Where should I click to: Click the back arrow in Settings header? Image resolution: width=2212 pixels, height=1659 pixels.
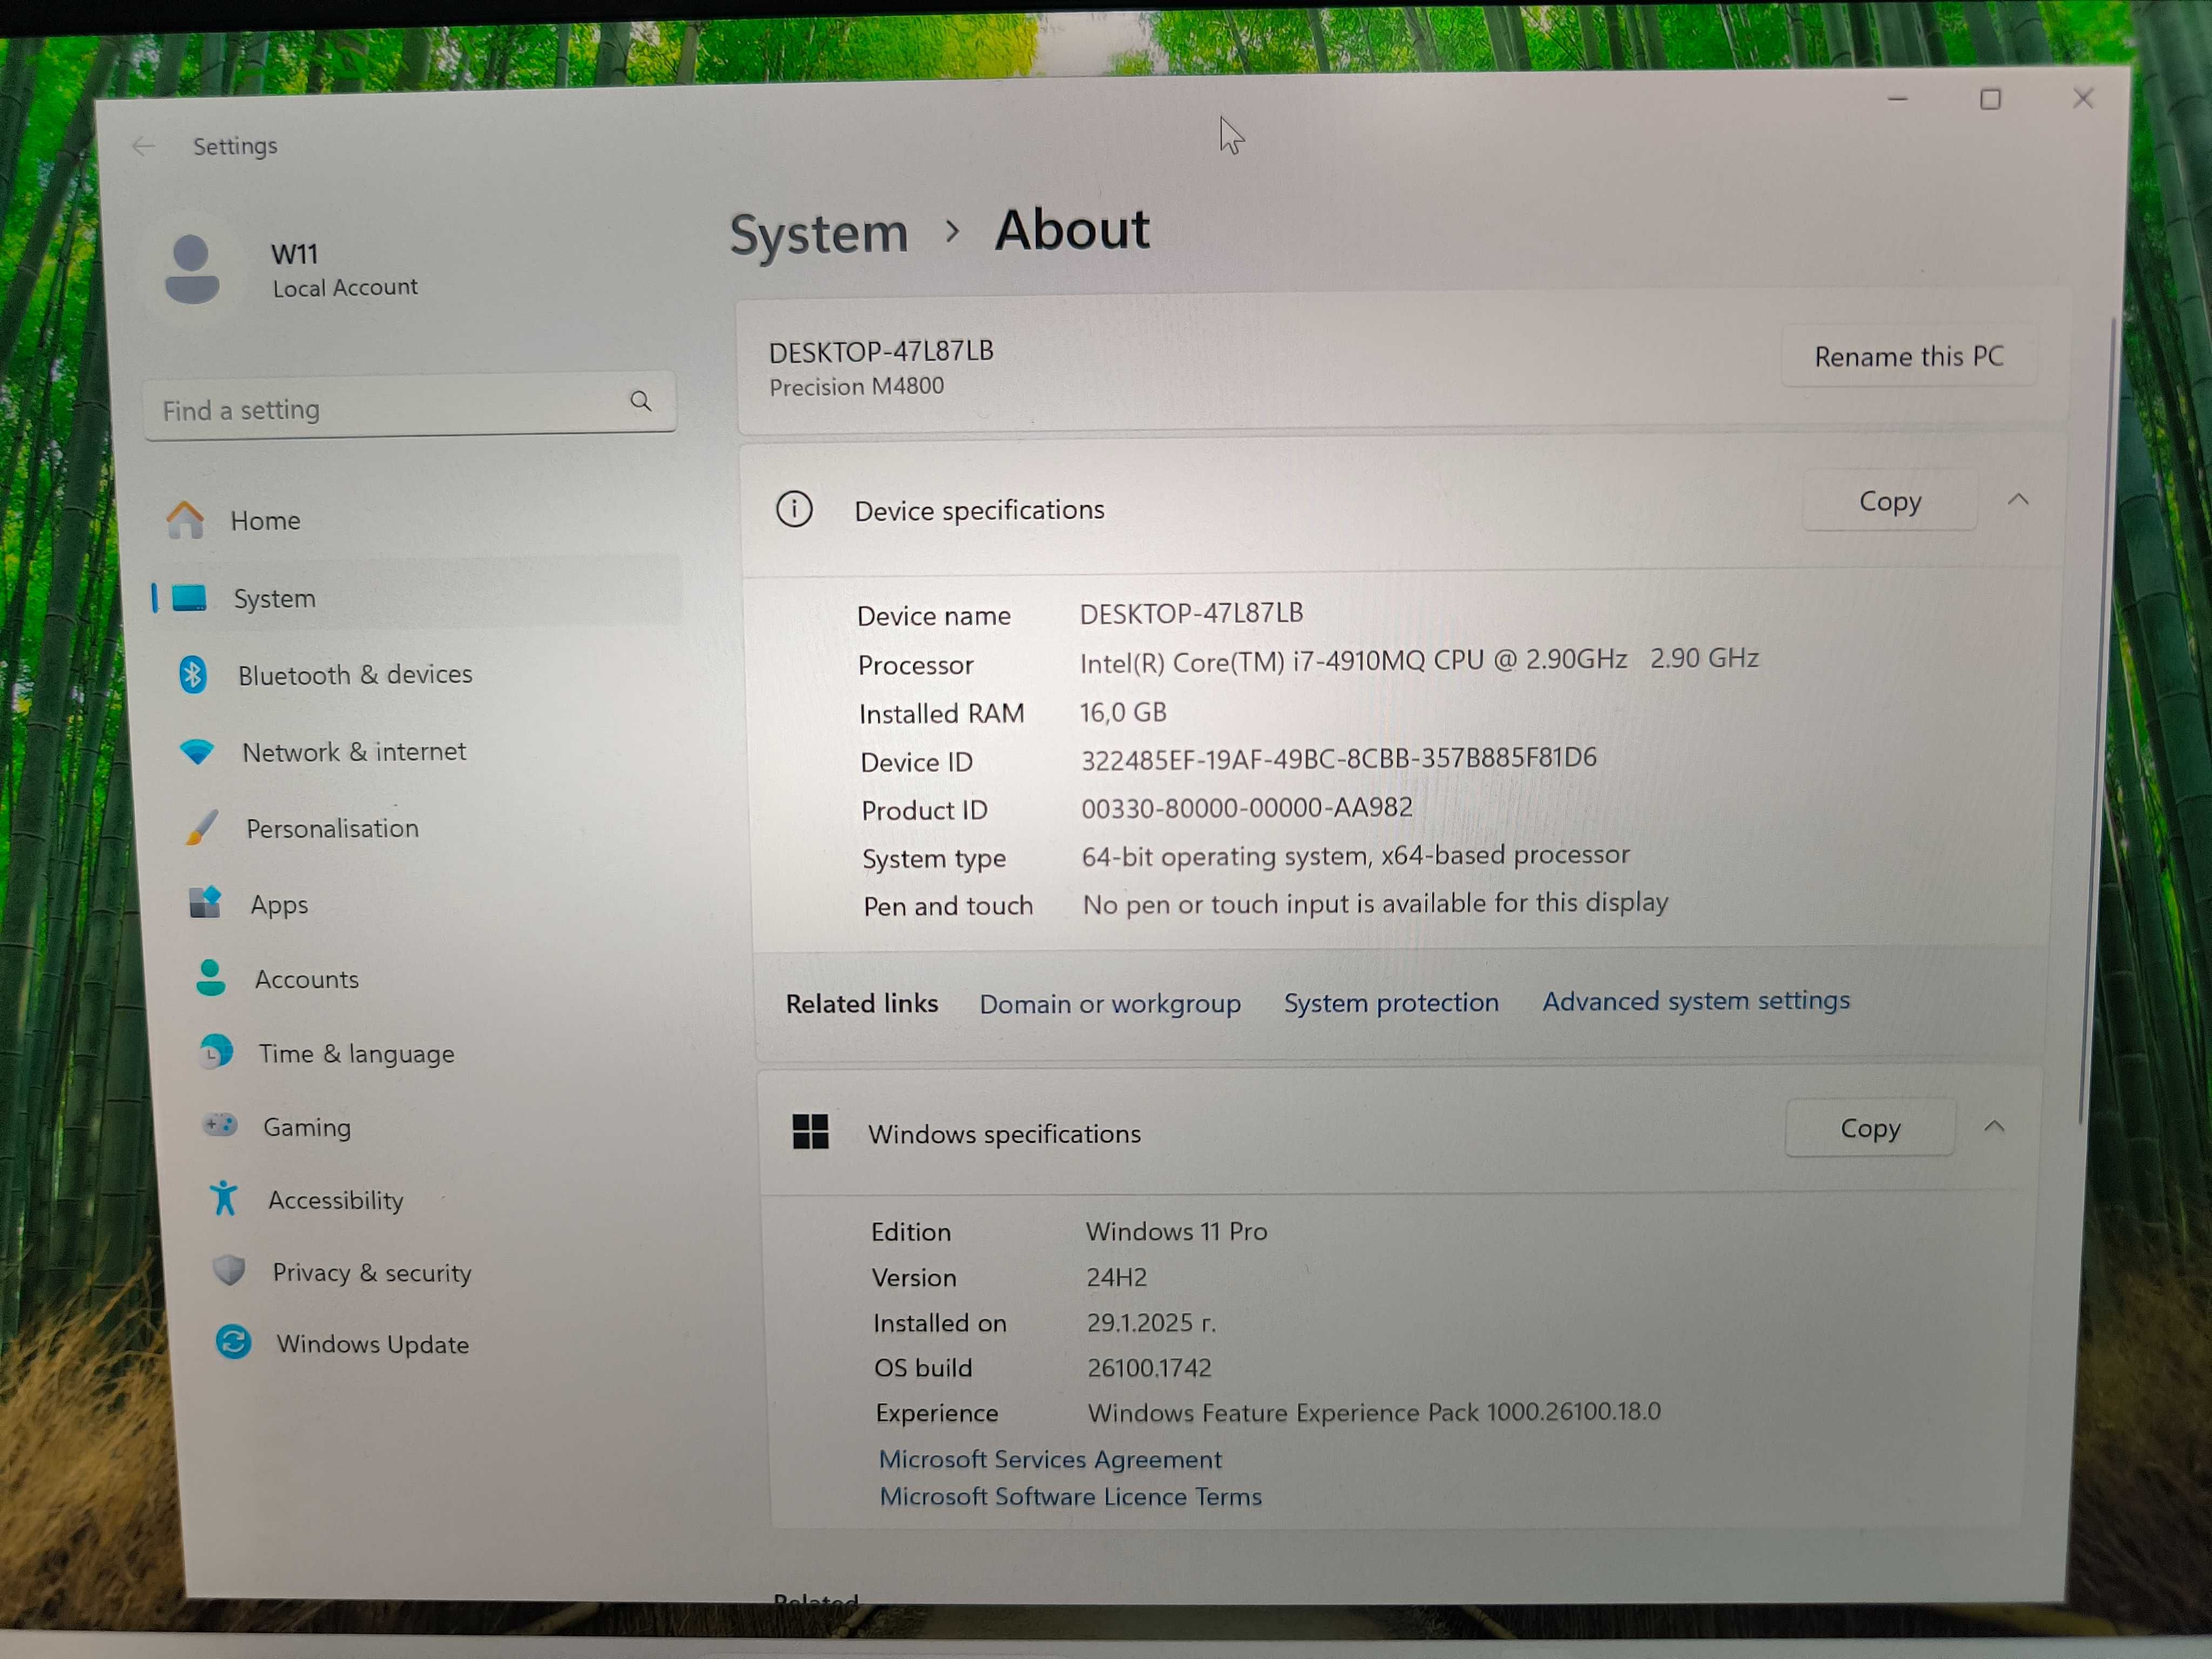(x=143, y=147)
